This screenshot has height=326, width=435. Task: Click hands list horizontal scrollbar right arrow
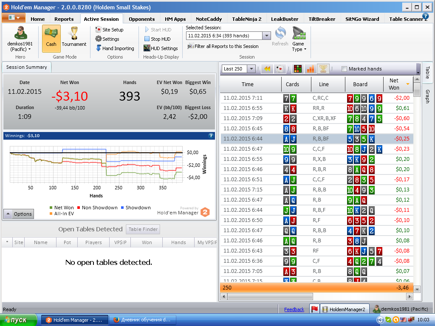410,297
